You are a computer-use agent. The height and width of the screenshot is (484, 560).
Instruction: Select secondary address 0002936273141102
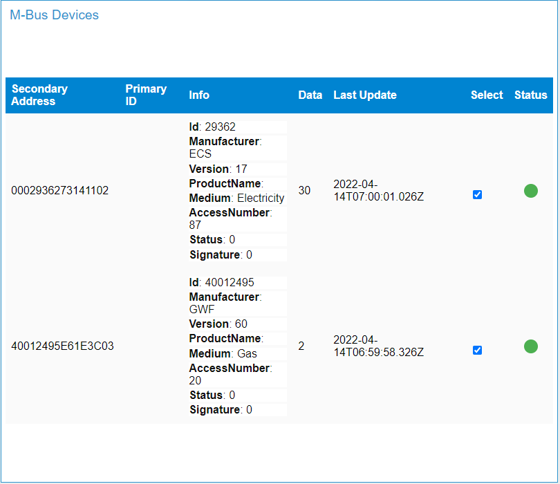click(59, 190)
